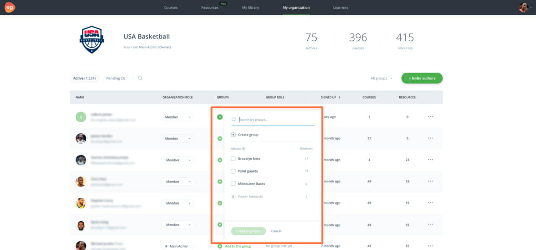Click the Add to groups button

[248, 231]
